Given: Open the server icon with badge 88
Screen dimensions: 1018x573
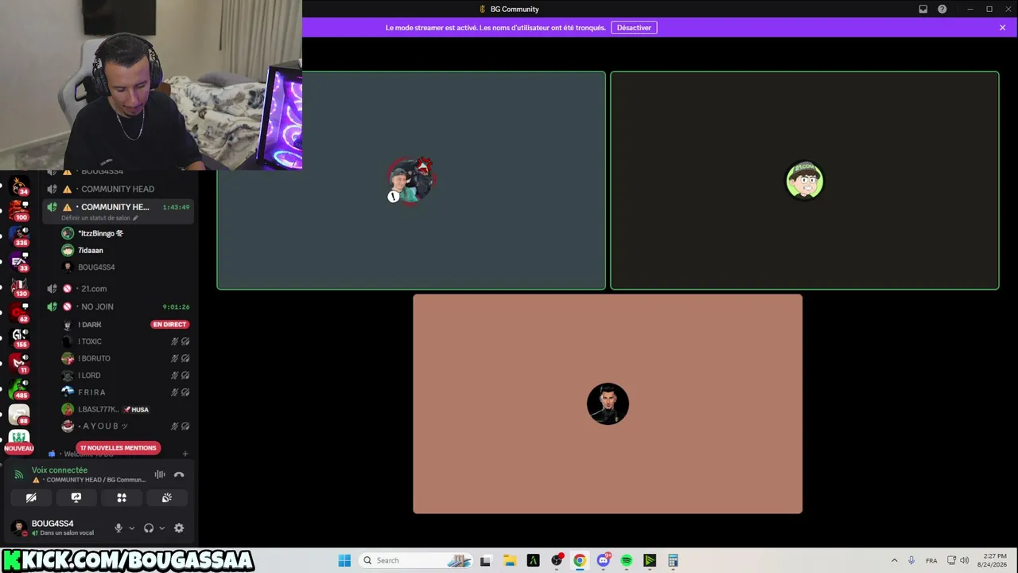Looking at the screenshot, I should pyautogui.click(x=19, y=415).
